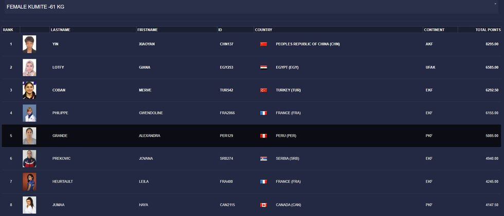Click the Country column header
Image resolution: width=504 pixels, height=216 pixels.
(x=263, y=30)
